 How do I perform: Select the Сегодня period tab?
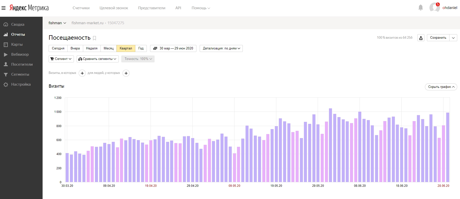coord(58,48)
